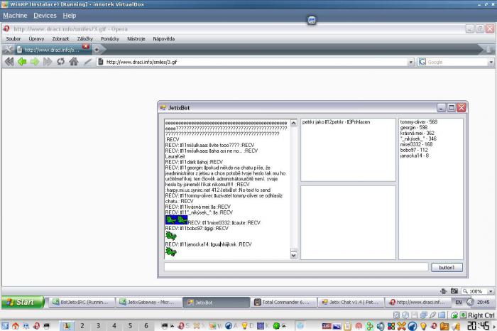Open the zoom 100% dropdown in Opera status bar

coord(491,291)
